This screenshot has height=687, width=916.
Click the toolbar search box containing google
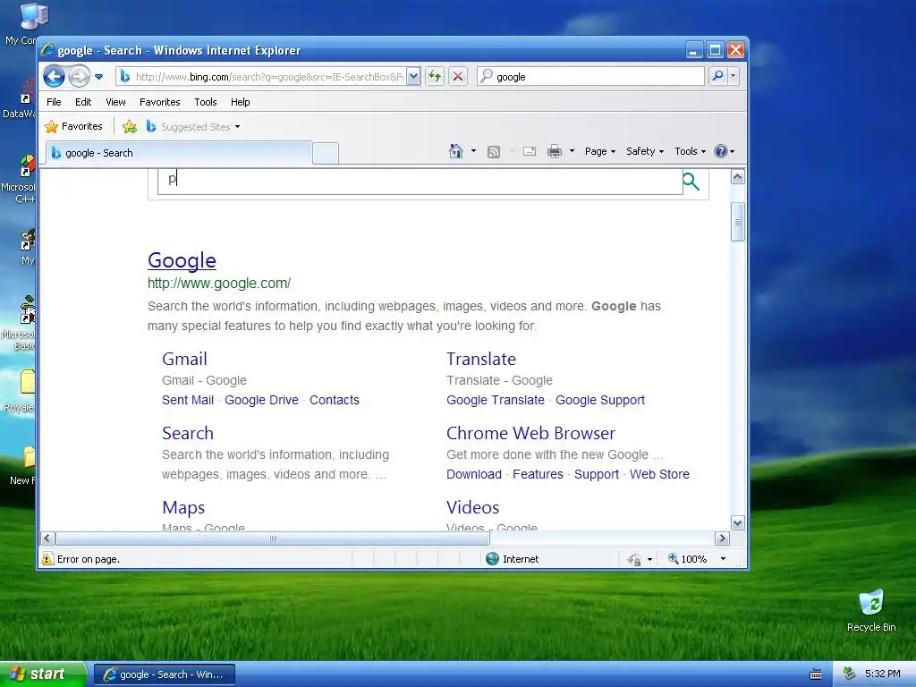coord(590,77)
